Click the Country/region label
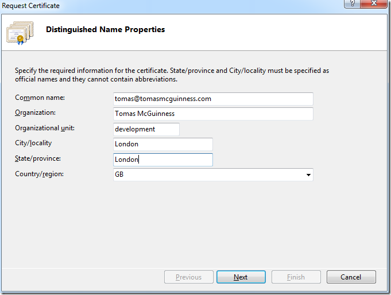The width and height of the screenshot is (391, 295). 40,174
